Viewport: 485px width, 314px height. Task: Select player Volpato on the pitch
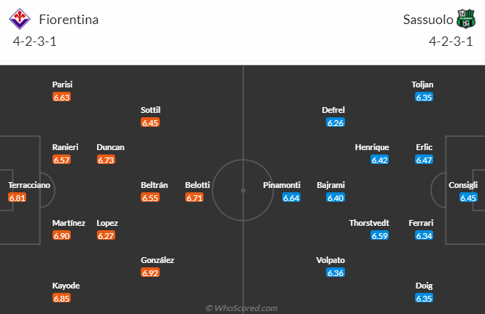330,260
